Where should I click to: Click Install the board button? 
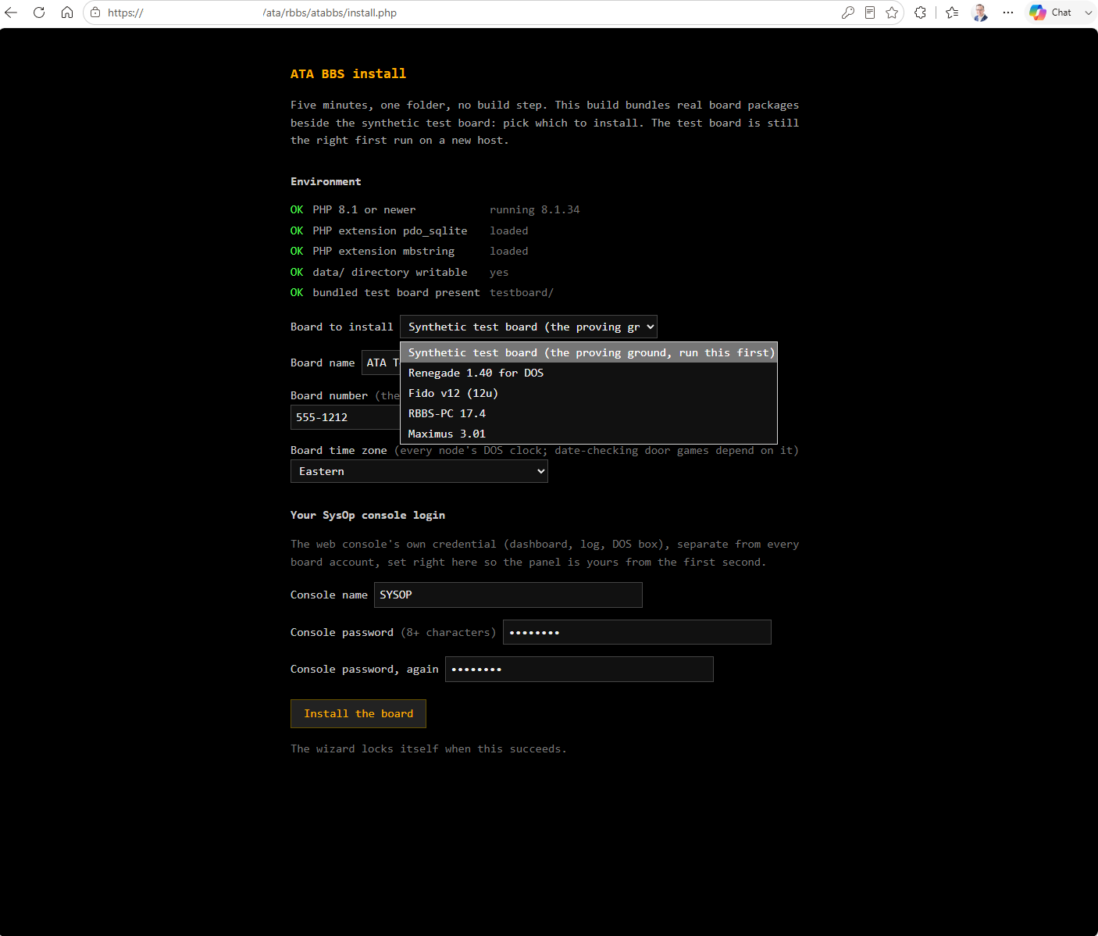click(358, 713)
